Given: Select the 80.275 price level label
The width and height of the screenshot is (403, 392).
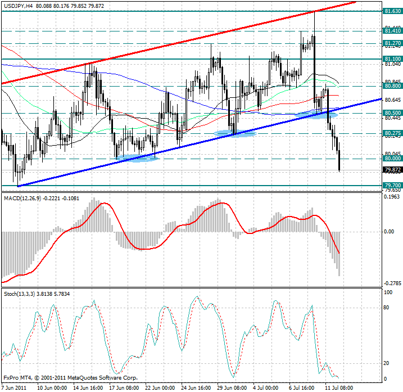Looking at the screenshot, I should (392, 133).
